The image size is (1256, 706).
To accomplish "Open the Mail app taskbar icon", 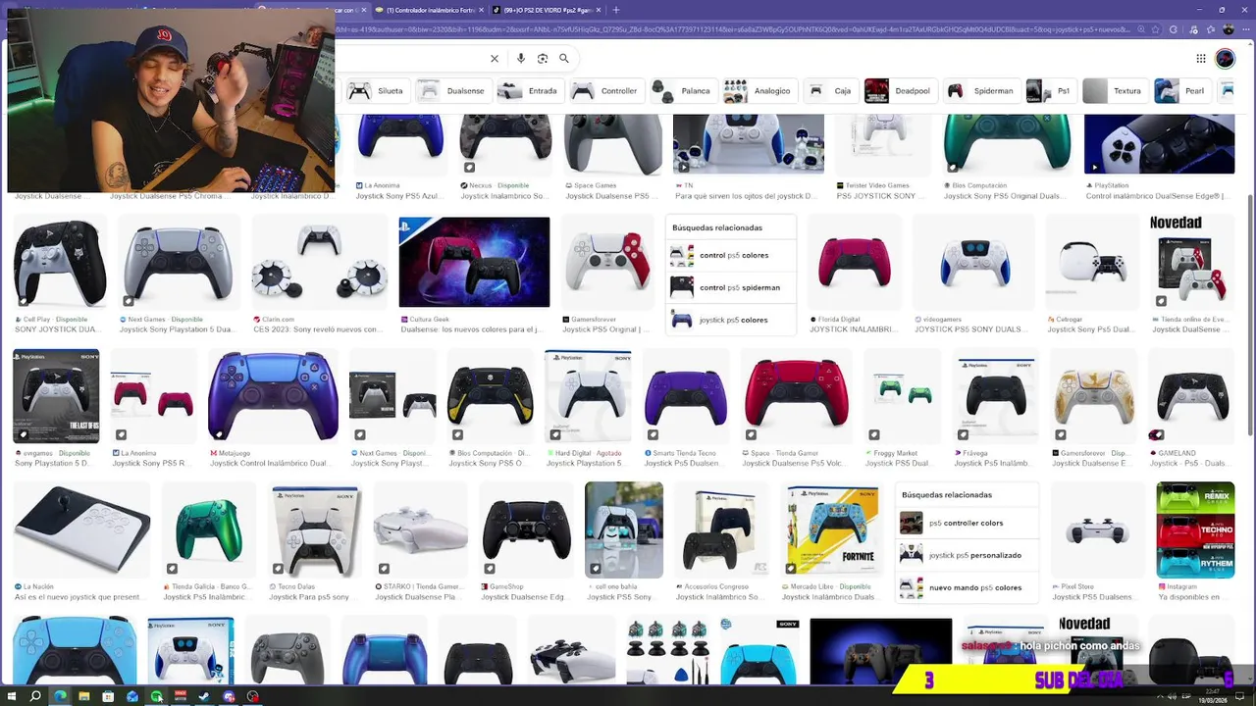I will [132, 696].
